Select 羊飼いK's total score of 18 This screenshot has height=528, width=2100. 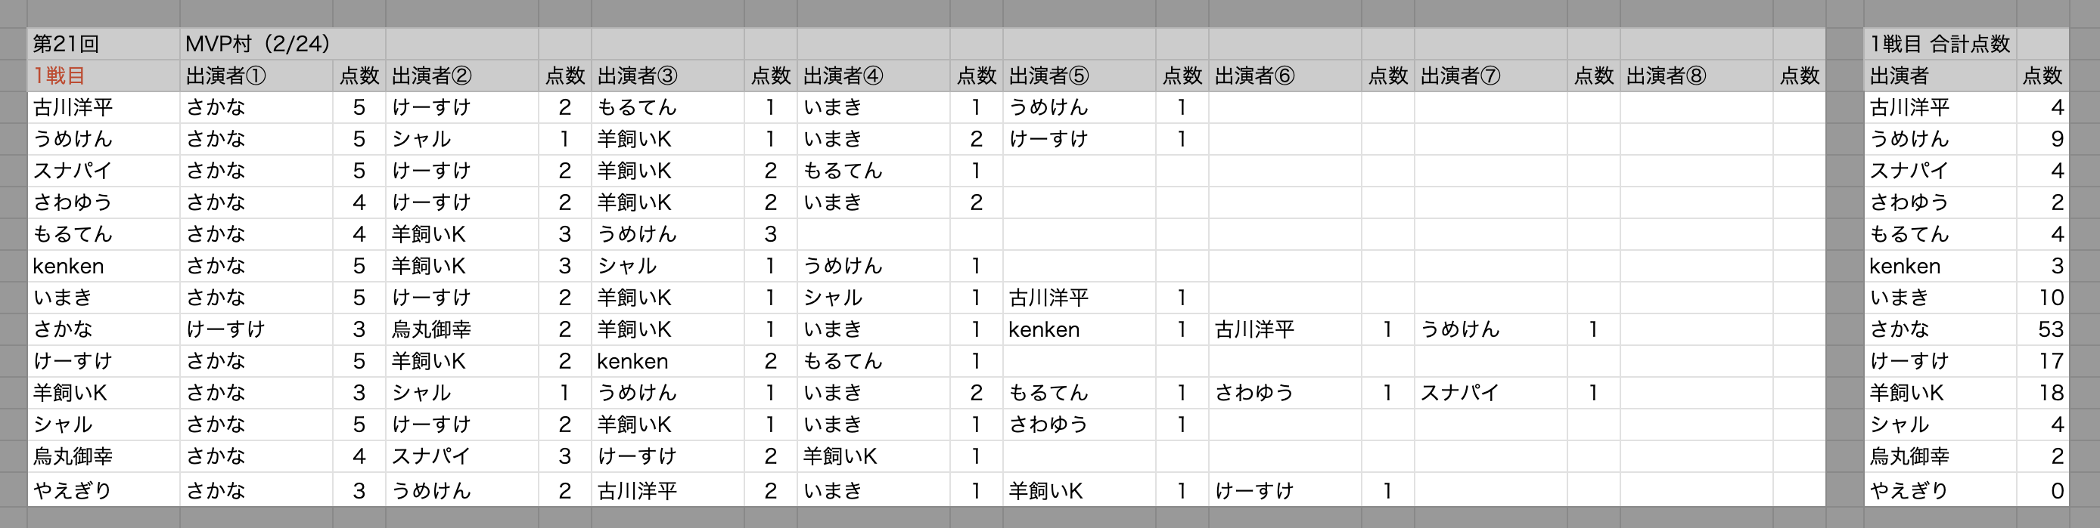[x=2049, y=393]
